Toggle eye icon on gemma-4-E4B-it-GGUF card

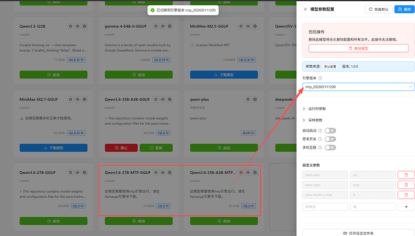click(163, 26)
